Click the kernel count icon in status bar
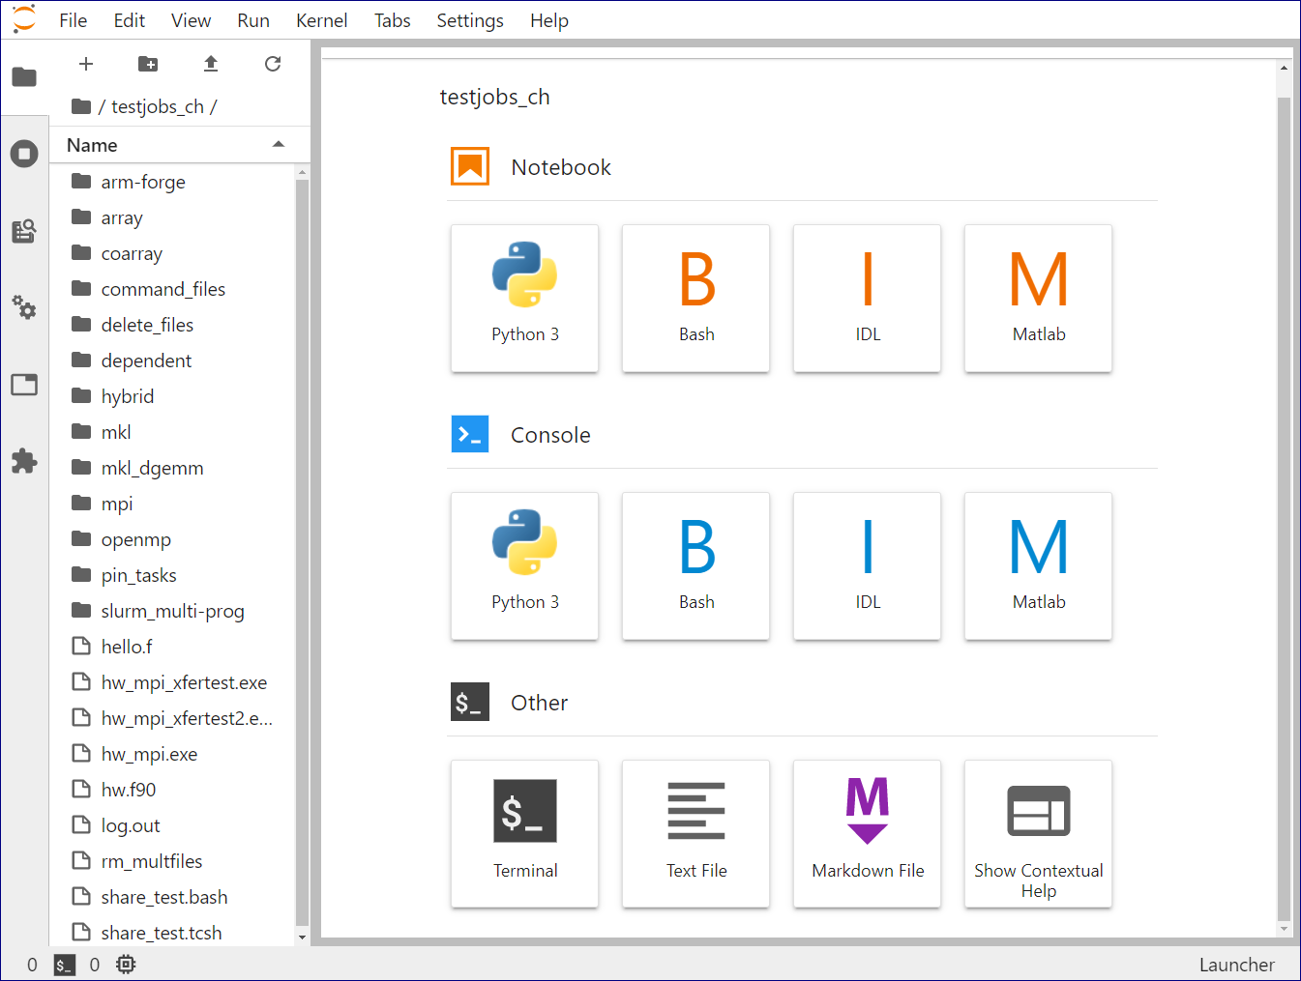 click(x=126, y=965)
